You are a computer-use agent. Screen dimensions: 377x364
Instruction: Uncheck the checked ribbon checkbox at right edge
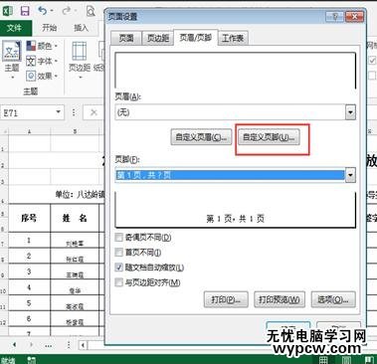[372, 60]
